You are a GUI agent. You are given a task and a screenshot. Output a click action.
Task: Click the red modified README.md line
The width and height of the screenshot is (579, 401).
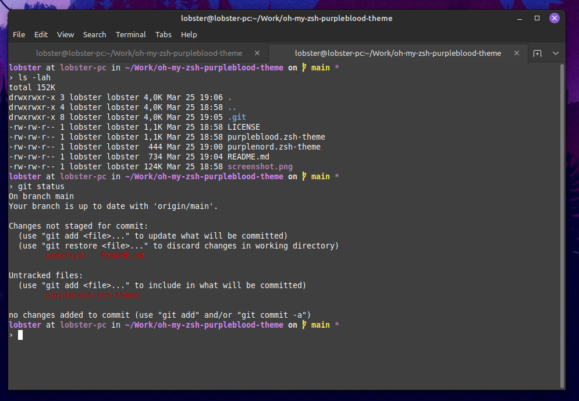94,255
